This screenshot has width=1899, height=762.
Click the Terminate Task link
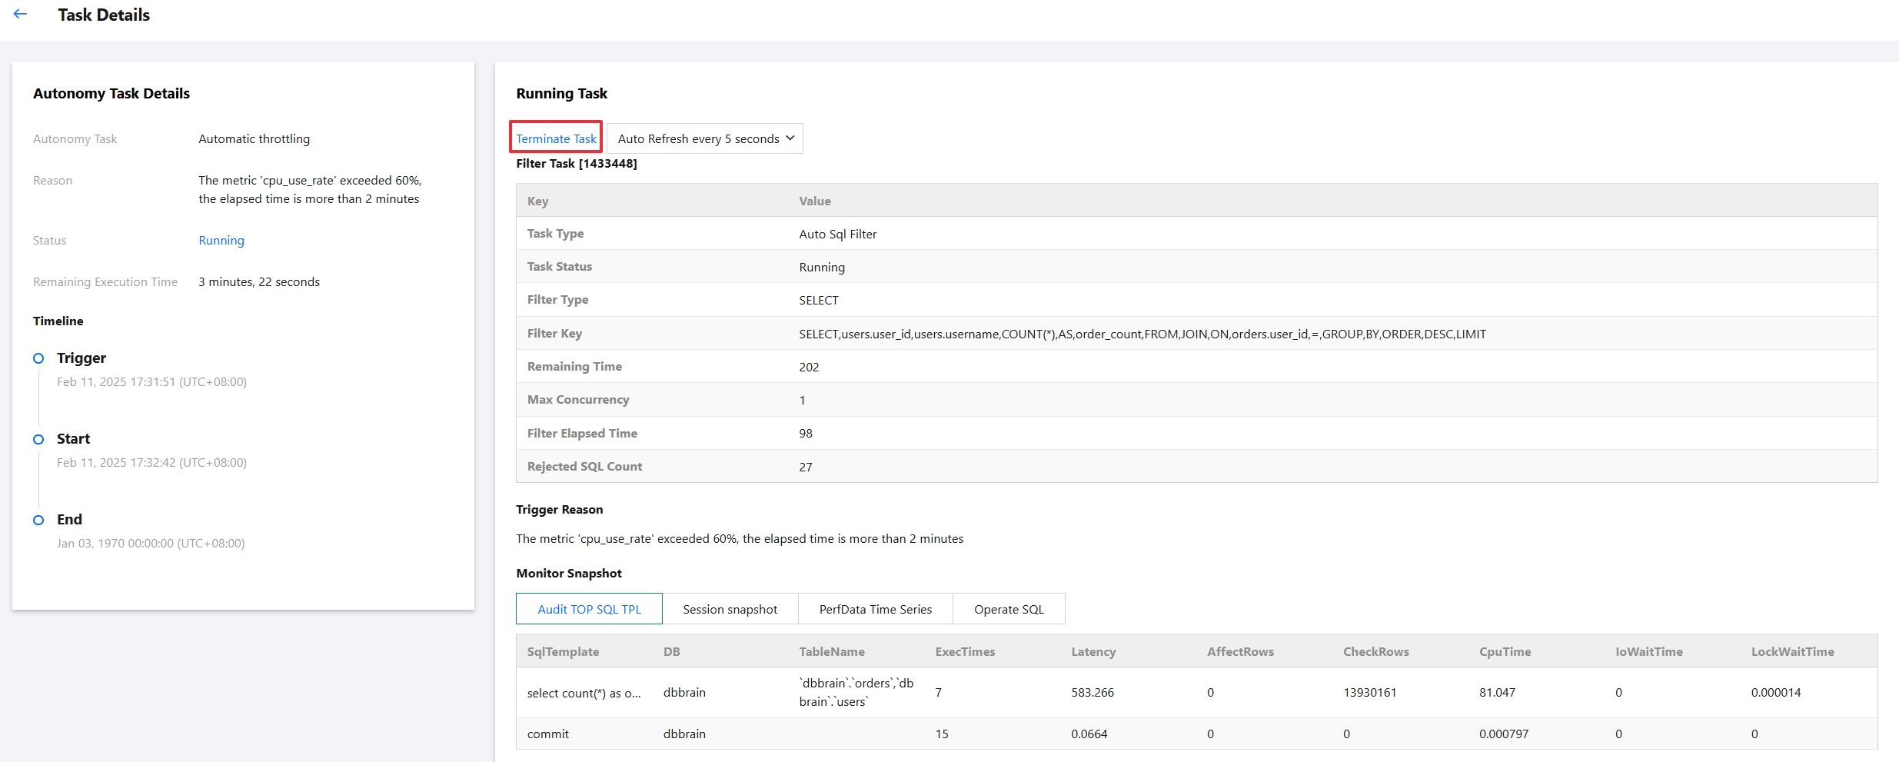[x=556, y=138]
